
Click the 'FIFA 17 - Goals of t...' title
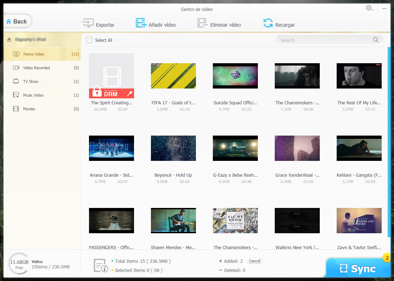coord(173,103)
